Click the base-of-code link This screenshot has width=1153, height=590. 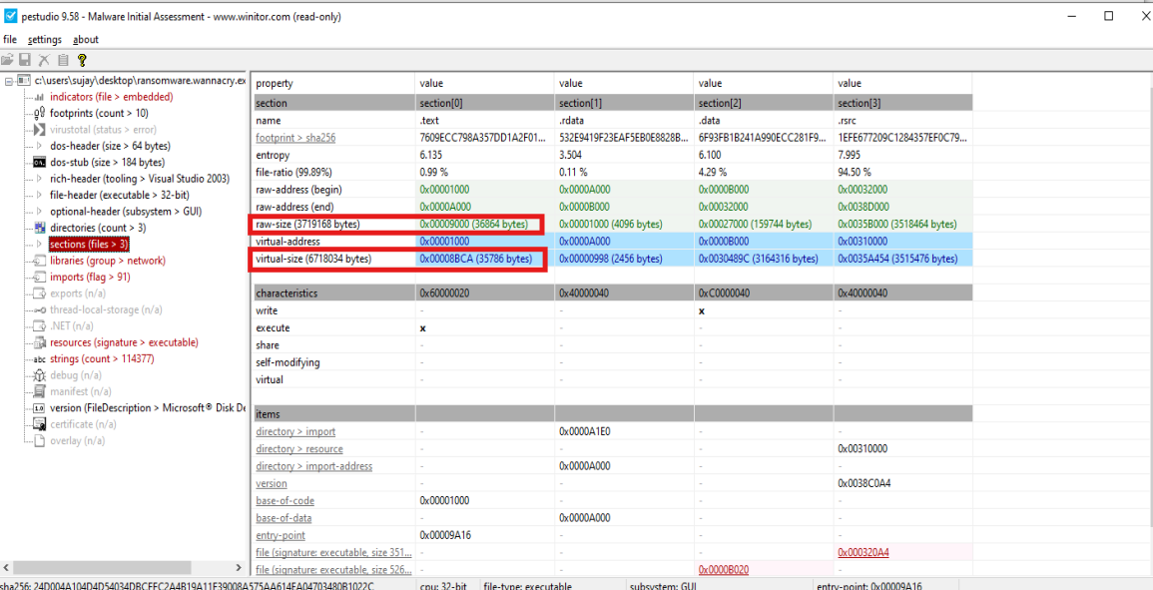click(x=285, y=501)
